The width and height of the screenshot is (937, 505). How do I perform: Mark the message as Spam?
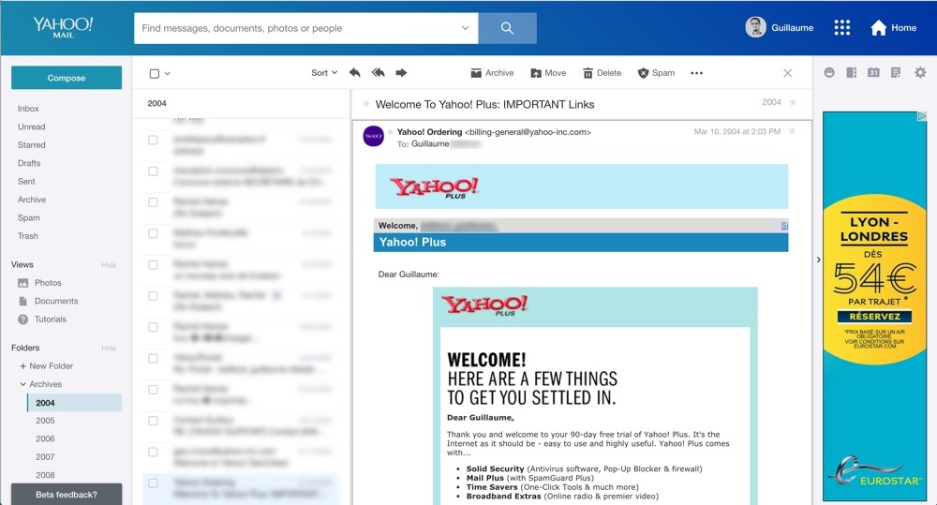tap(656, 73)
